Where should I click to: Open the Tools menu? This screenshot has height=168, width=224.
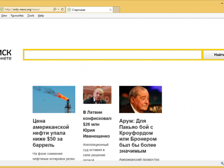pos(31,16)
